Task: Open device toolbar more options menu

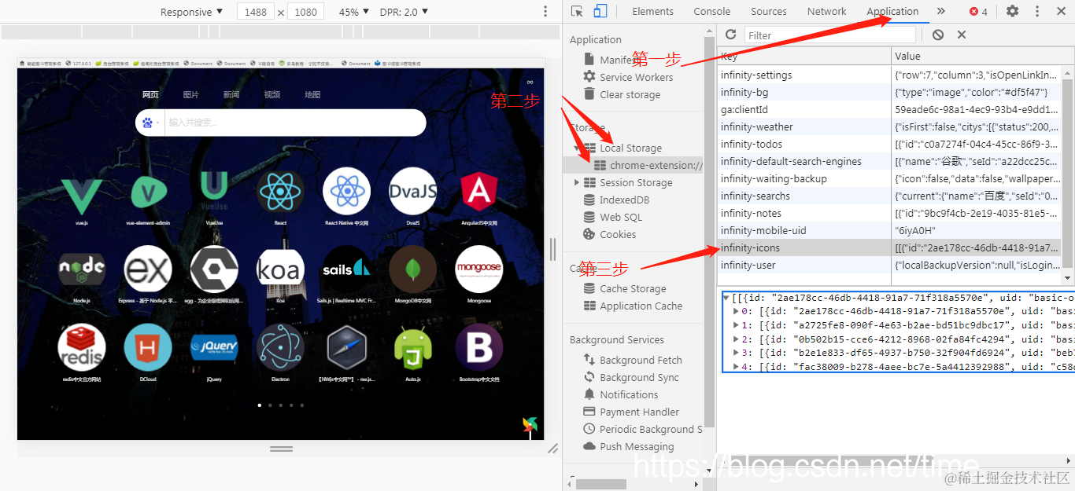Action: pos(545,12)
